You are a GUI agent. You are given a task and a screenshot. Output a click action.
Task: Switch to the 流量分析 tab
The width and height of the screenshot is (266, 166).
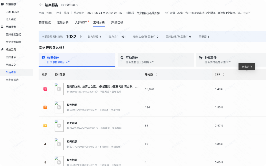[63, 22]
